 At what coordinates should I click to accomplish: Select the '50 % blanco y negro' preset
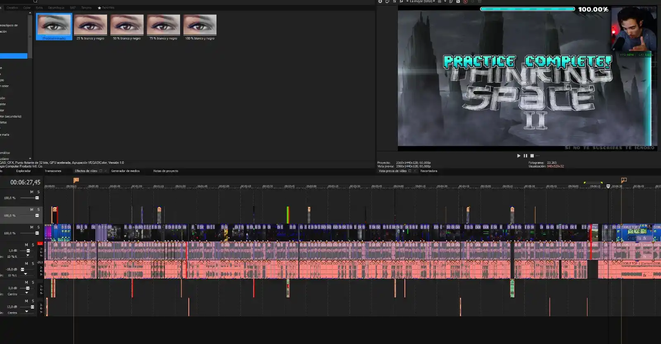point(127,27)
